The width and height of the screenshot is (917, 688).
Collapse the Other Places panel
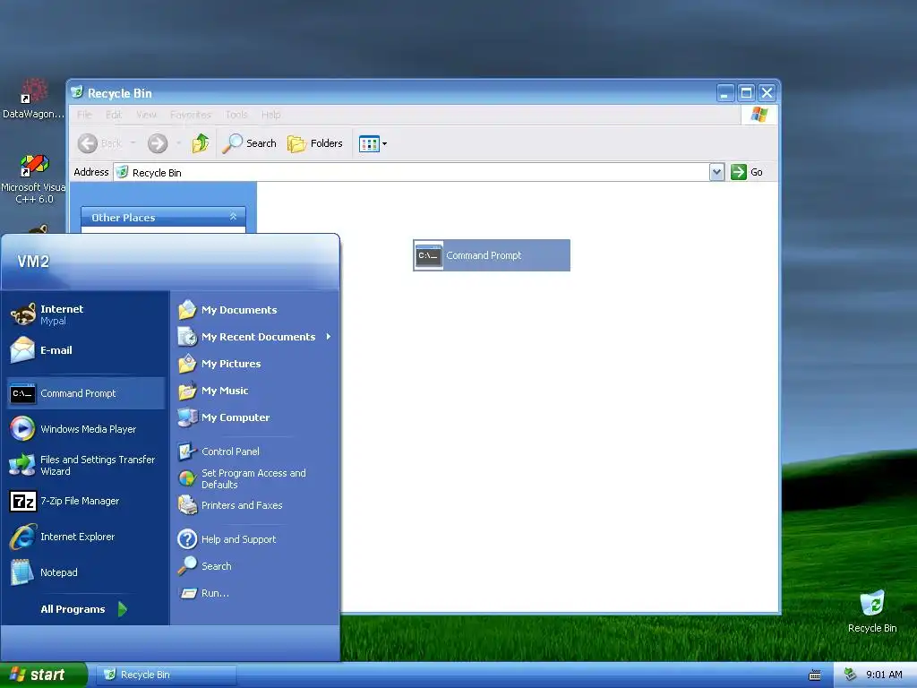pyautogui.click(x=234, y=217)
